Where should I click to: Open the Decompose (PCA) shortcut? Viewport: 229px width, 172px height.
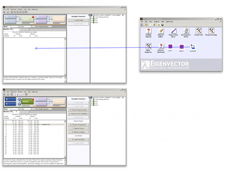tap(186, 31)
